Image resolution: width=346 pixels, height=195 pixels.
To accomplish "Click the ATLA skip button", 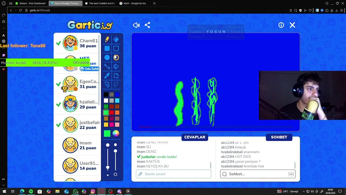I will (235, 32).
